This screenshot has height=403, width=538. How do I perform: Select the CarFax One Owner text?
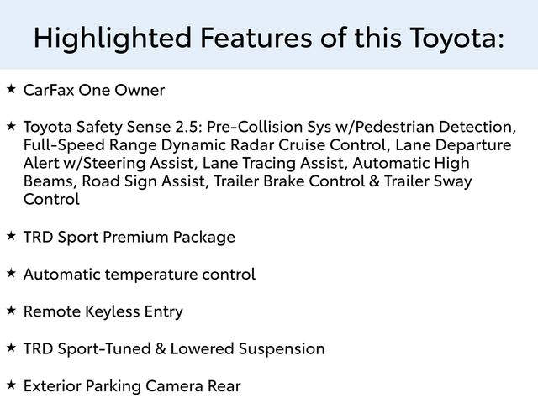point(94,90)
